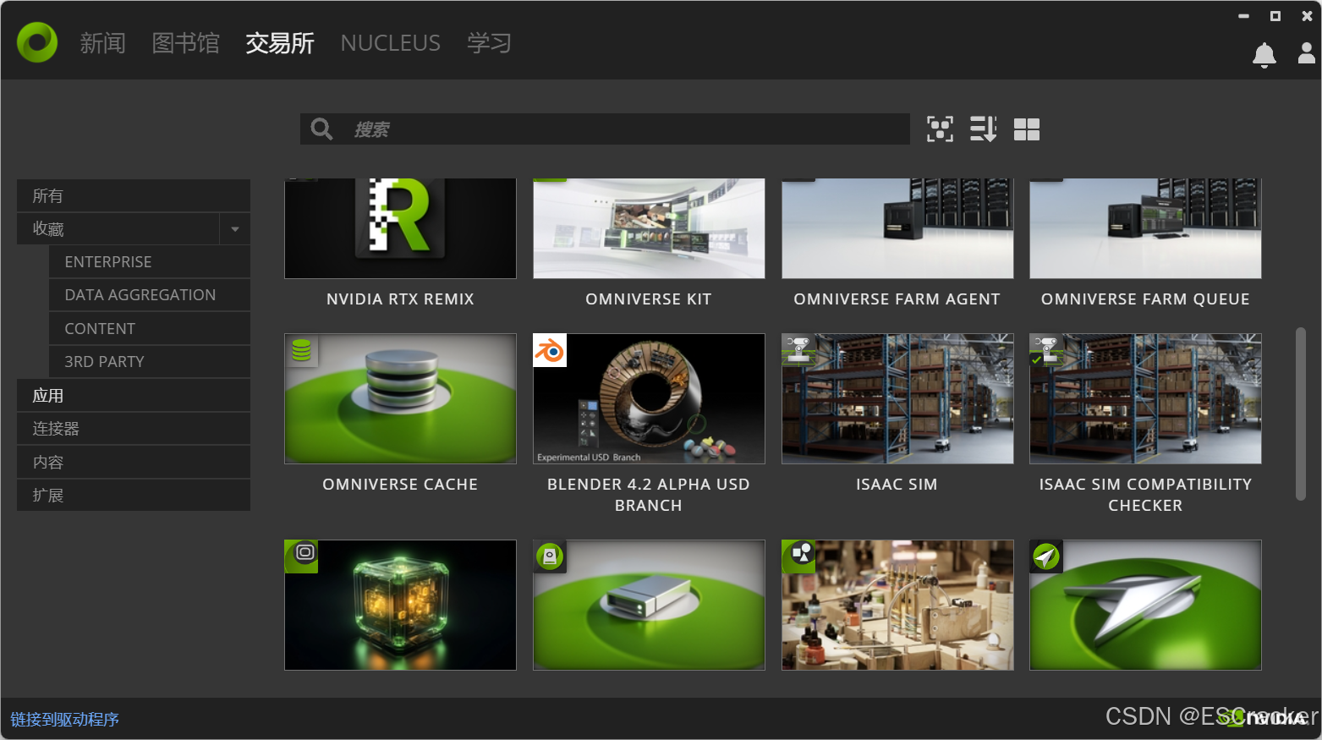The height and width of the screenshot is (740, 1322).
Task: Open the Omniverse Farm Queue thumbnail
Action: tap(1145, 228)
